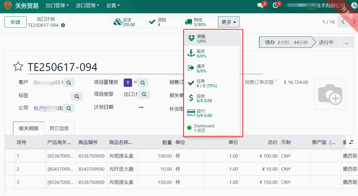Collapse the 更多 dropdown
The height and width of the screenshot is (196, 358).
[x=228, y=22]
